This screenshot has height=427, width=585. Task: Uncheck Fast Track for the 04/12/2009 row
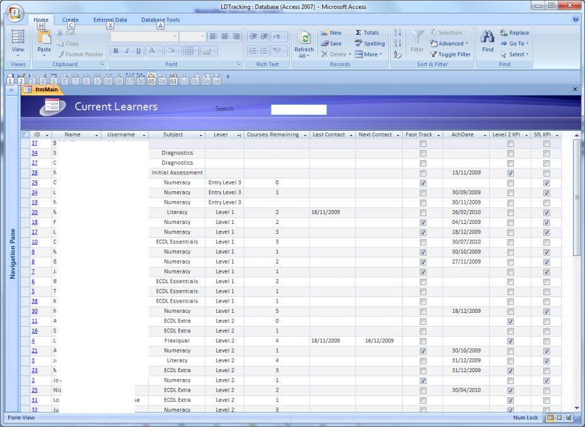coord(423,222)
